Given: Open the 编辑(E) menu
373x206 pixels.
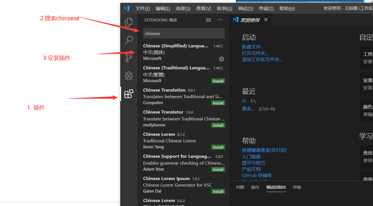Looking at the screenshot, I should [x=163, y=8].
